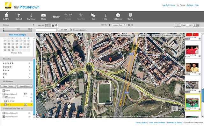Go to the first page
This screenshot has width=204, height=126.
pos(176,25)
